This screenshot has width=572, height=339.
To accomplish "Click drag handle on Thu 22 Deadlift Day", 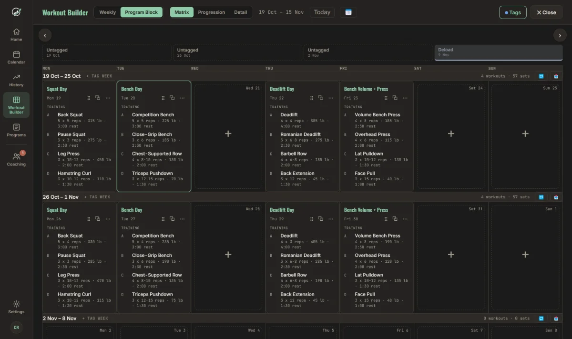I will click(x=312, y=98).
